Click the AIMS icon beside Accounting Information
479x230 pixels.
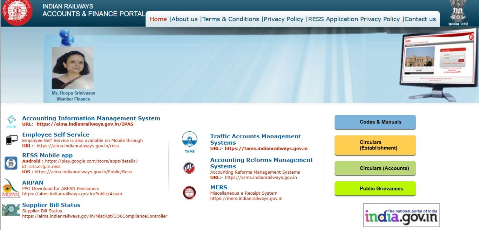pyautogui.click(x=11, y=121)
